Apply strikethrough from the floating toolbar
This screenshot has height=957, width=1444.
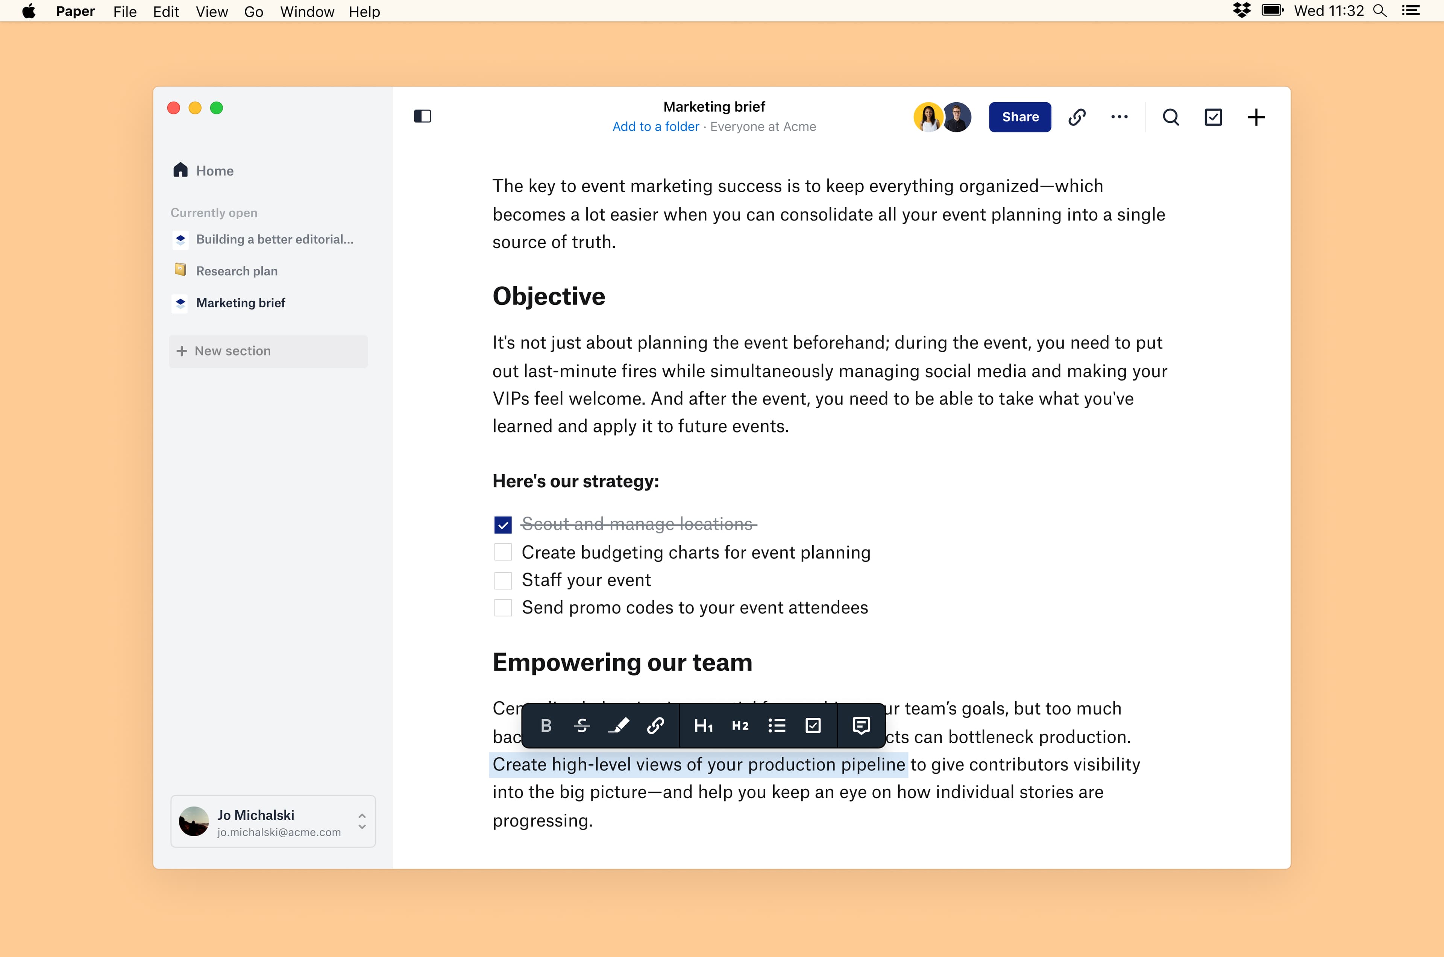(x=582, y=725)
